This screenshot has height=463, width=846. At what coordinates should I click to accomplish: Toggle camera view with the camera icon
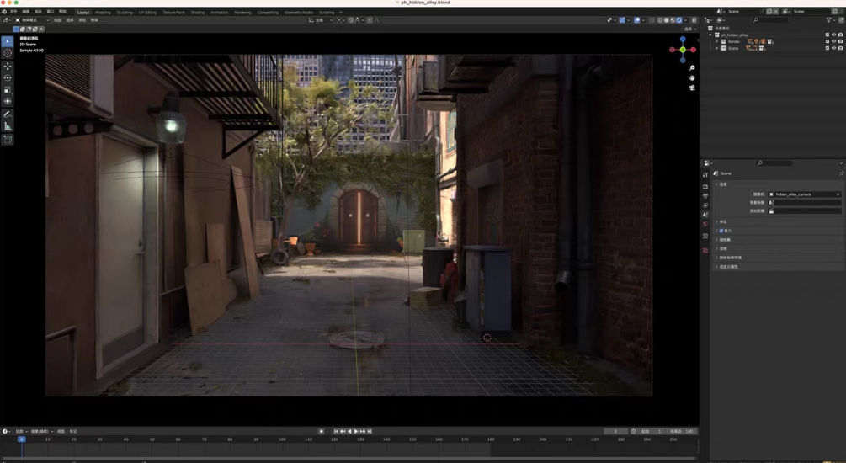click(691, 88)
